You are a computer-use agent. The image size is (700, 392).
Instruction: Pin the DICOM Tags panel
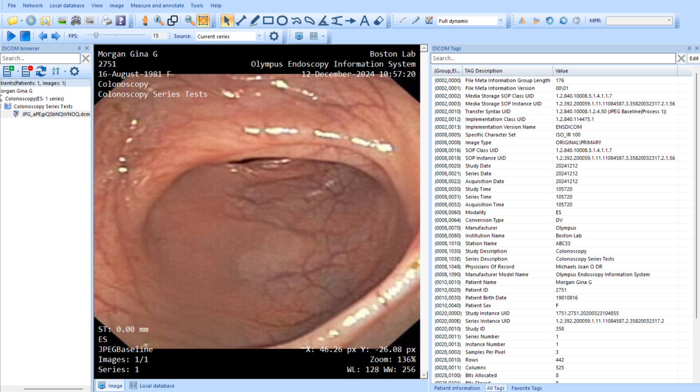pyautogui.click(x=689, y=48)
